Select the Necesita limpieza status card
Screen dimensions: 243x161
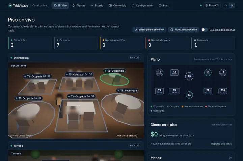(x=167, y=43)
